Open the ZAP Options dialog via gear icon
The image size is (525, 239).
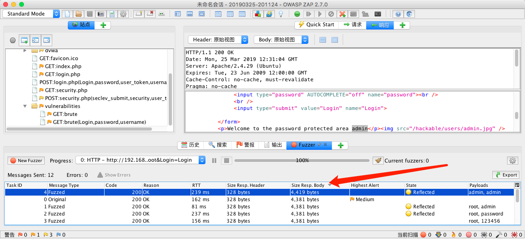[x=123, y=14]
